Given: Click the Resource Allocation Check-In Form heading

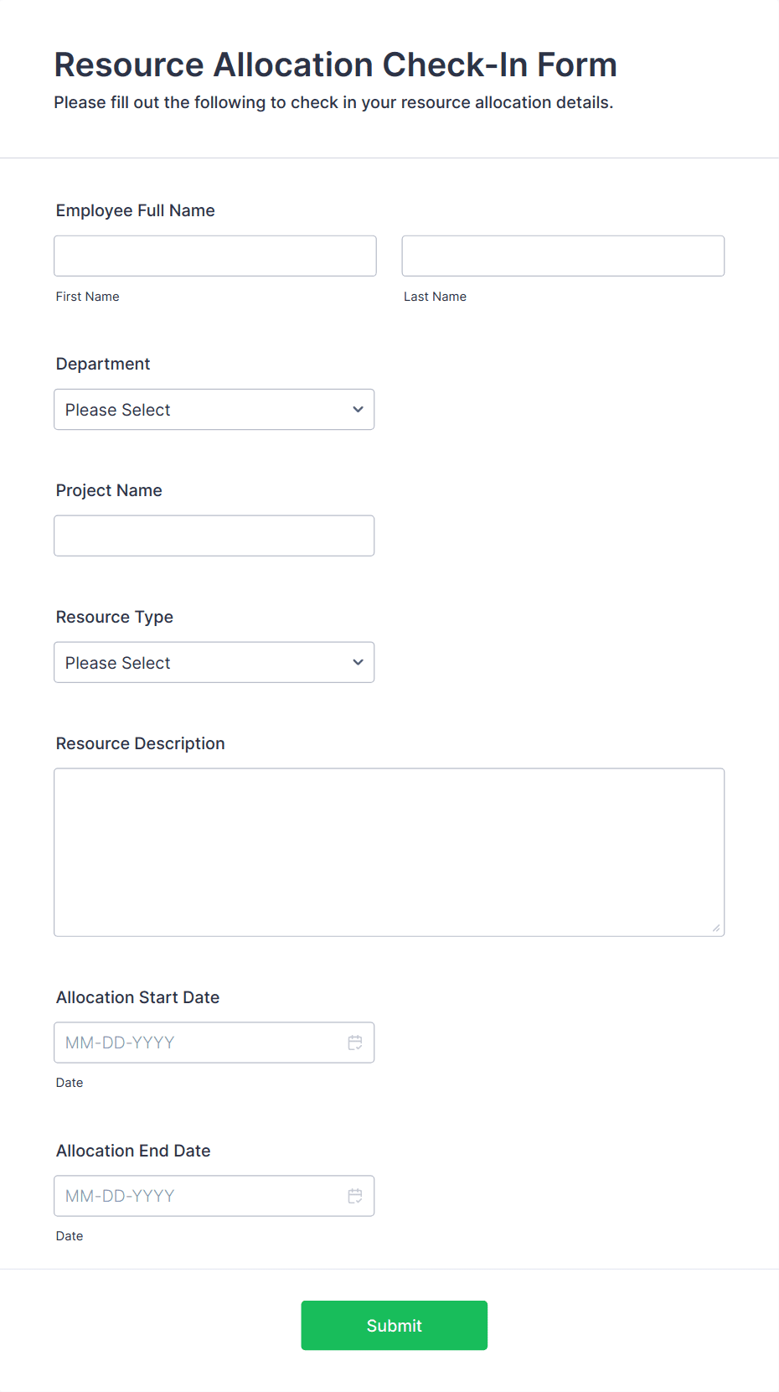Looking at the screenshot, I should click(336, 65).
